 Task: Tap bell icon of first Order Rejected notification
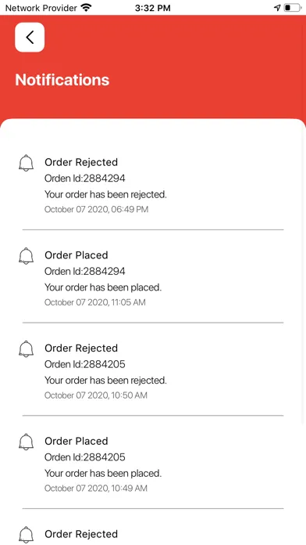[x=26, y=163]
